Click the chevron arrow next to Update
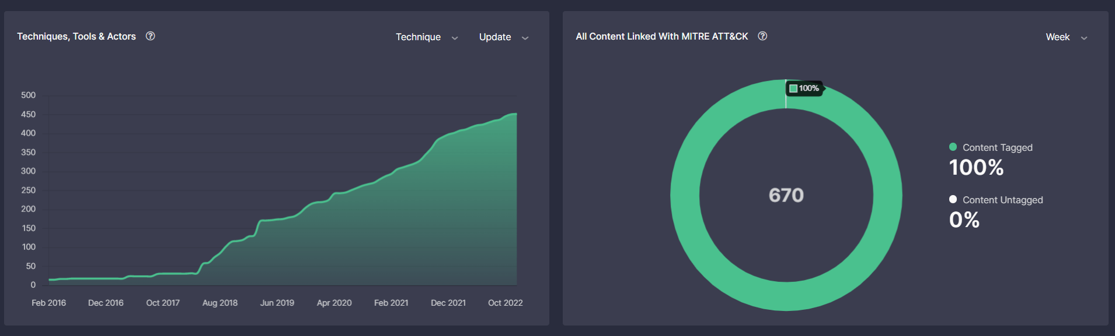This screenshot has width=1115, height=336. 525,38
